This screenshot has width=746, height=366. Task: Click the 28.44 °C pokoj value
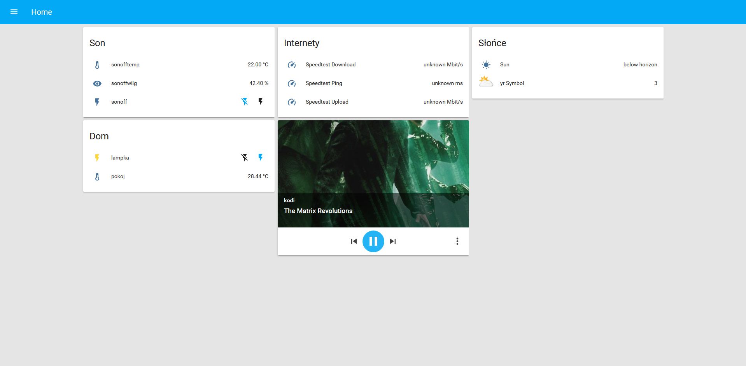pyautogui.click(x=258, y=176)
